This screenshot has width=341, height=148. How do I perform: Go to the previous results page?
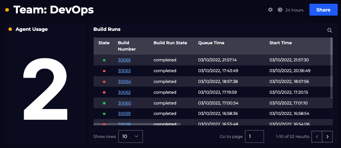317,137
